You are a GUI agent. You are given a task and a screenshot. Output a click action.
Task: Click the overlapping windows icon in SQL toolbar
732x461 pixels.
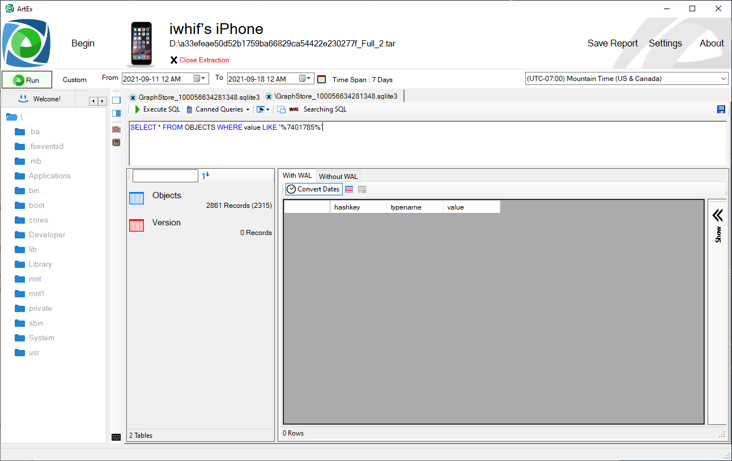281,109
